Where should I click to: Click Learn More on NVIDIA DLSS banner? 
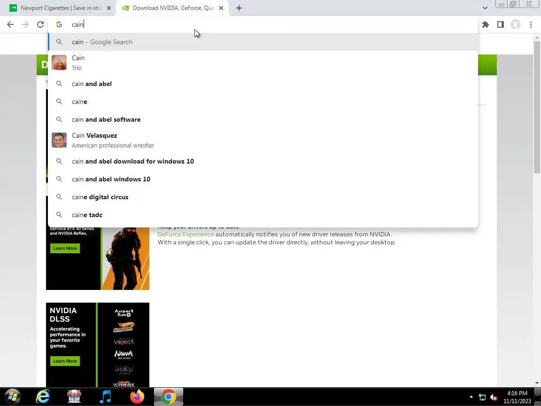pyautogui.click(x=65, y=361)
